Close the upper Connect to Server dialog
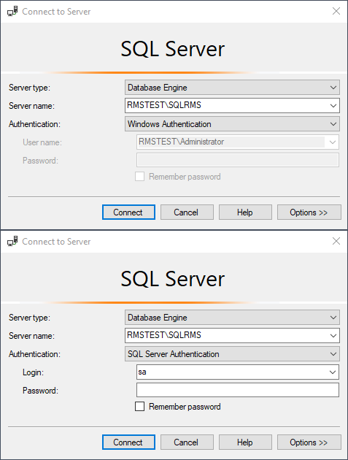348x460 pixels. point(336,11)
